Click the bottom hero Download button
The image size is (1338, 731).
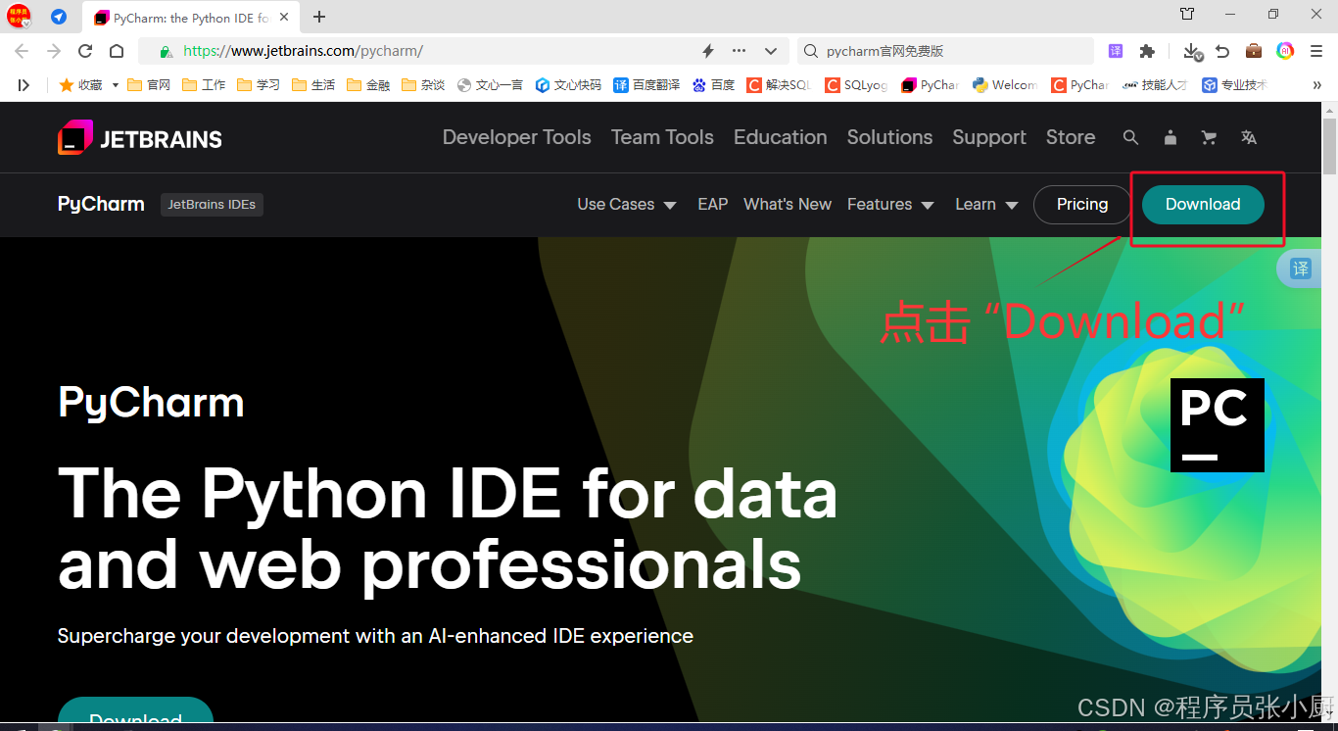pos(135,712)
